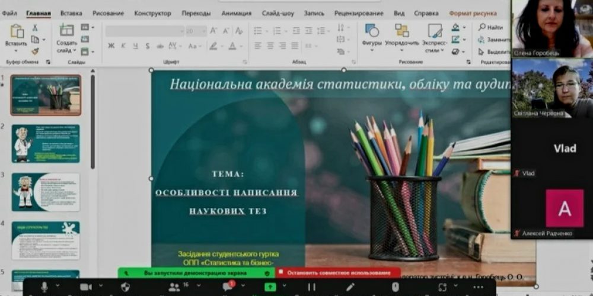
Task: Open the Zoom participants list icon
Action: 174,287
